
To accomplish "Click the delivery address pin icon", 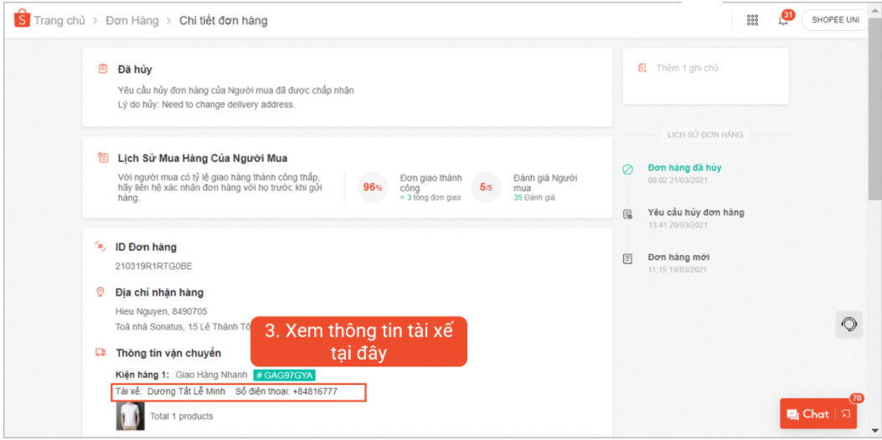I will pyautogui.click(x=101, y=292).
